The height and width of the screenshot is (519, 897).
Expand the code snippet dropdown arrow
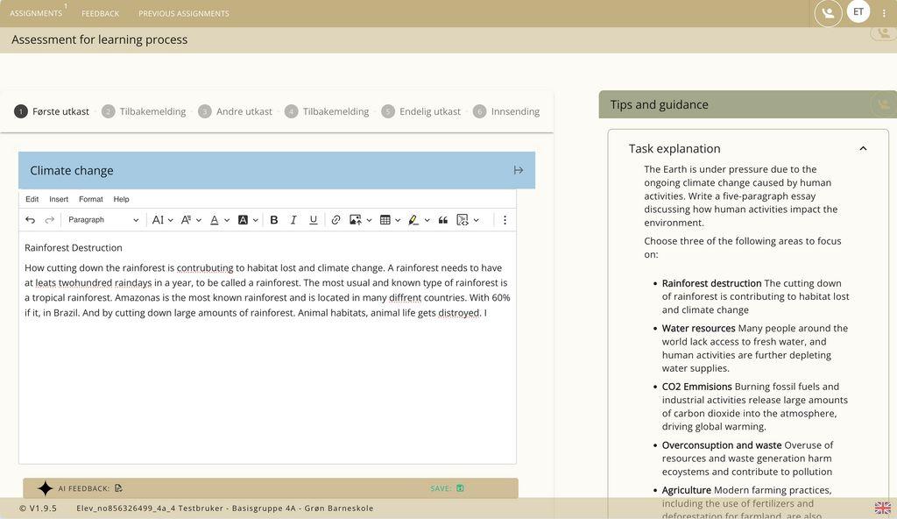pyautogui.click(x=476, y=220)
